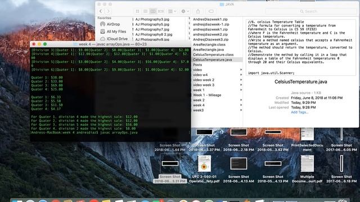Minimize the Terminal window
360x202 pixels.
pos(39,44)
